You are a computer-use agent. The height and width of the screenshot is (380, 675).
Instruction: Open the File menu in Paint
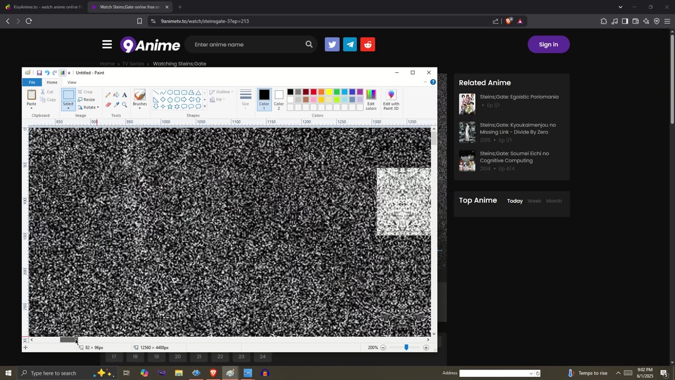coord(32,82)
